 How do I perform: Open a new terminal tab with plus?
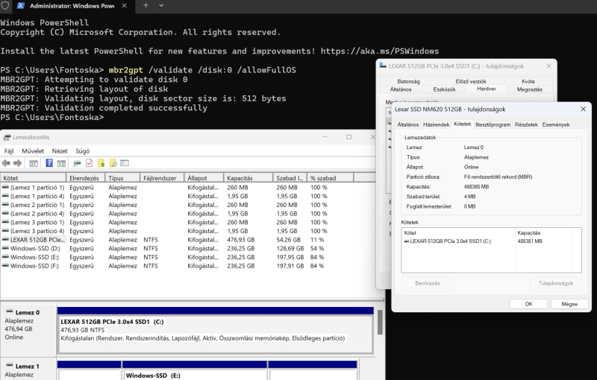pos(146,5)
